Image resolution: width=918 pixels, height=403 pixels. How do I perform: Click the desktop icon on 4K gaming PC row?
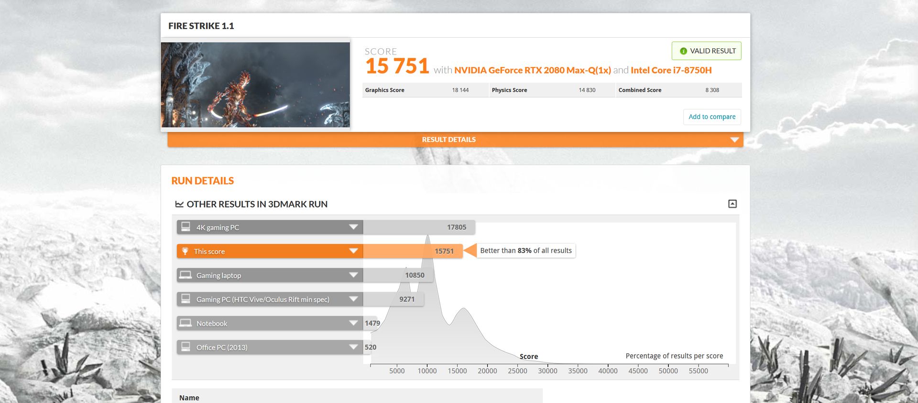click(x=186, y=227)
